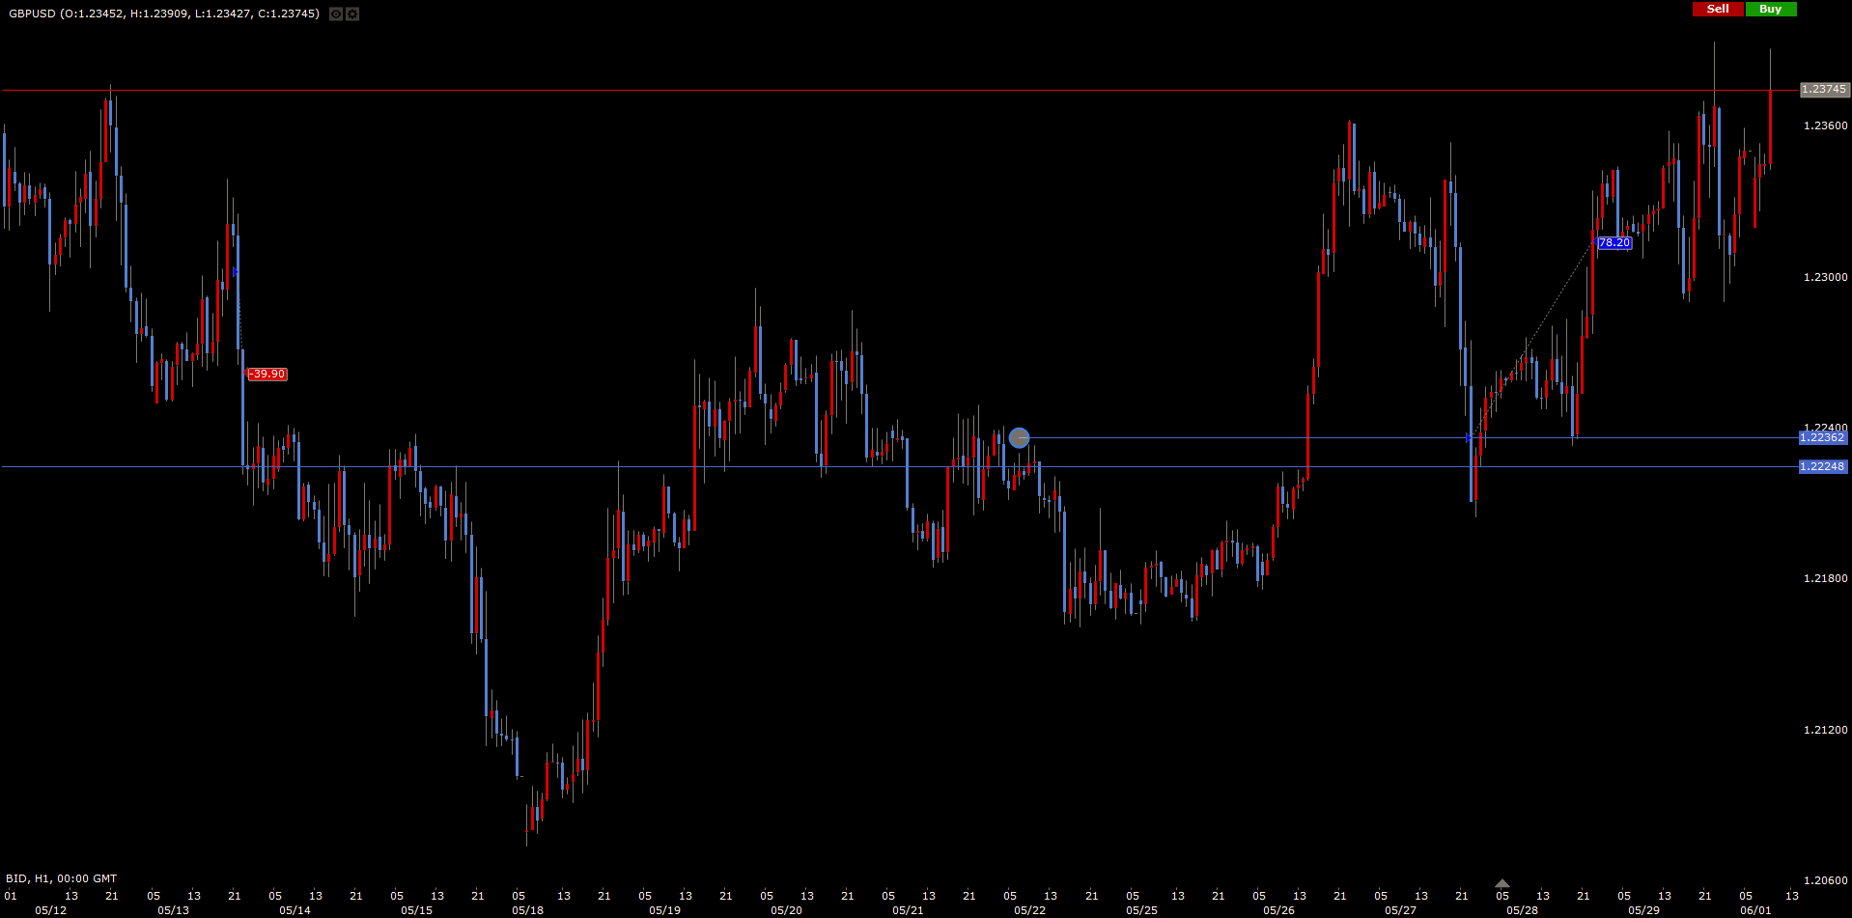Click the 1.21200 price axis label

(1825, 730)
